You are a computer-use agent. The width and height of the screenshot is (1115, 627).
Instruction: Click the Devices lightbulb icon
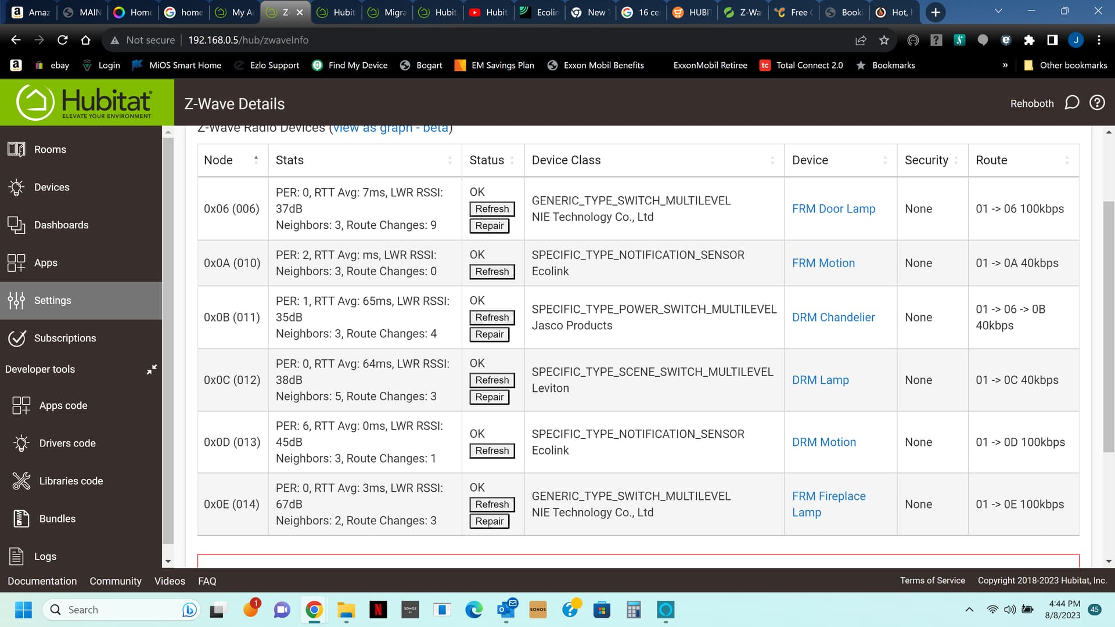point(16,187)
